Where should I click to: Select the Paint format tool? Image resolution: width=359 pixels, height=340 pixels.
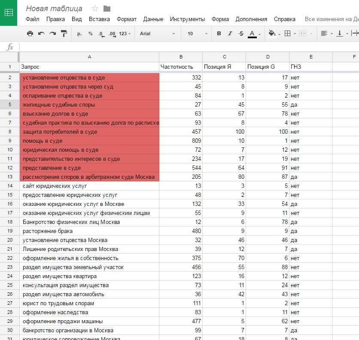(64, 34)
